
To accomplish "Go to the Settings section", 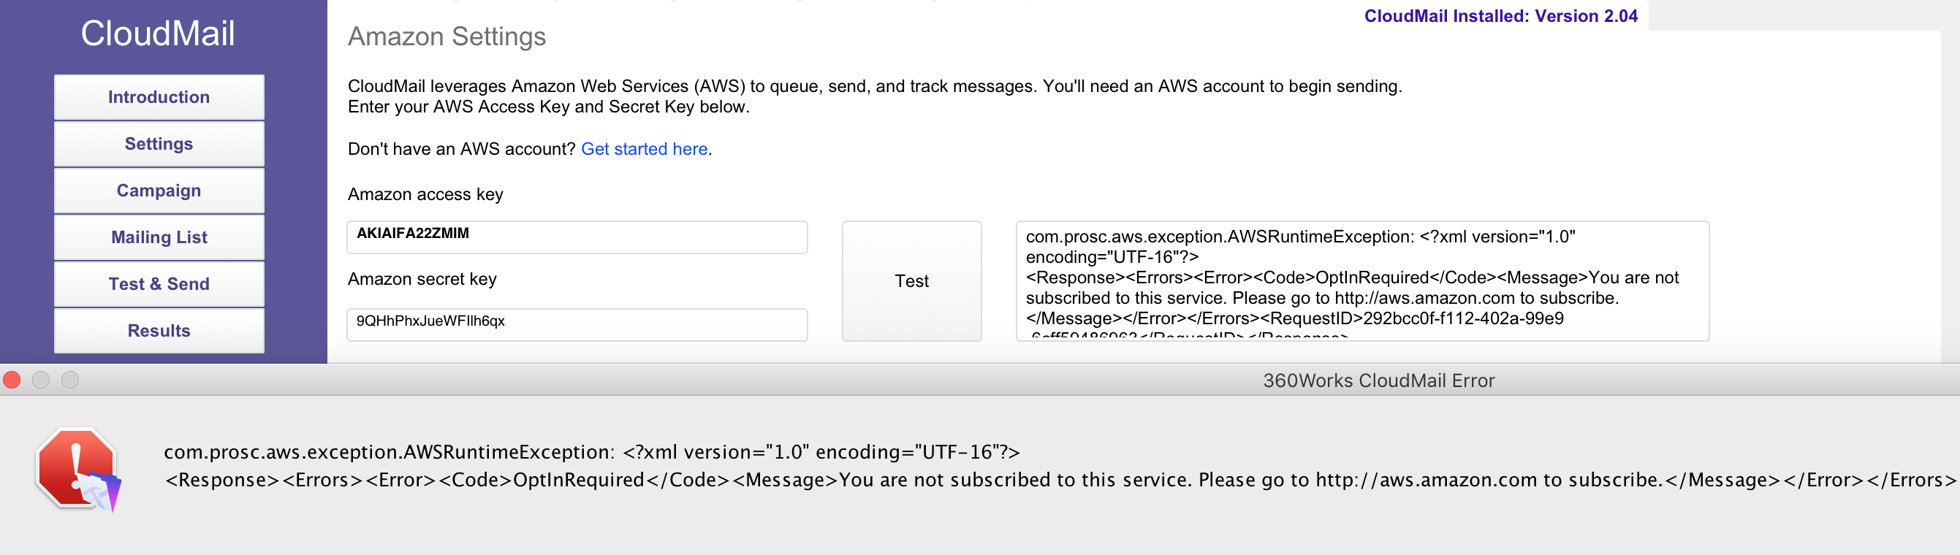I will 159,144.
